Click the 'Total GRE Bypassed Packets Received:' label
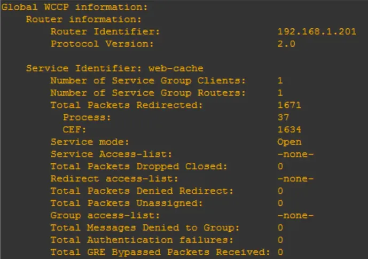 coord(160,253)
